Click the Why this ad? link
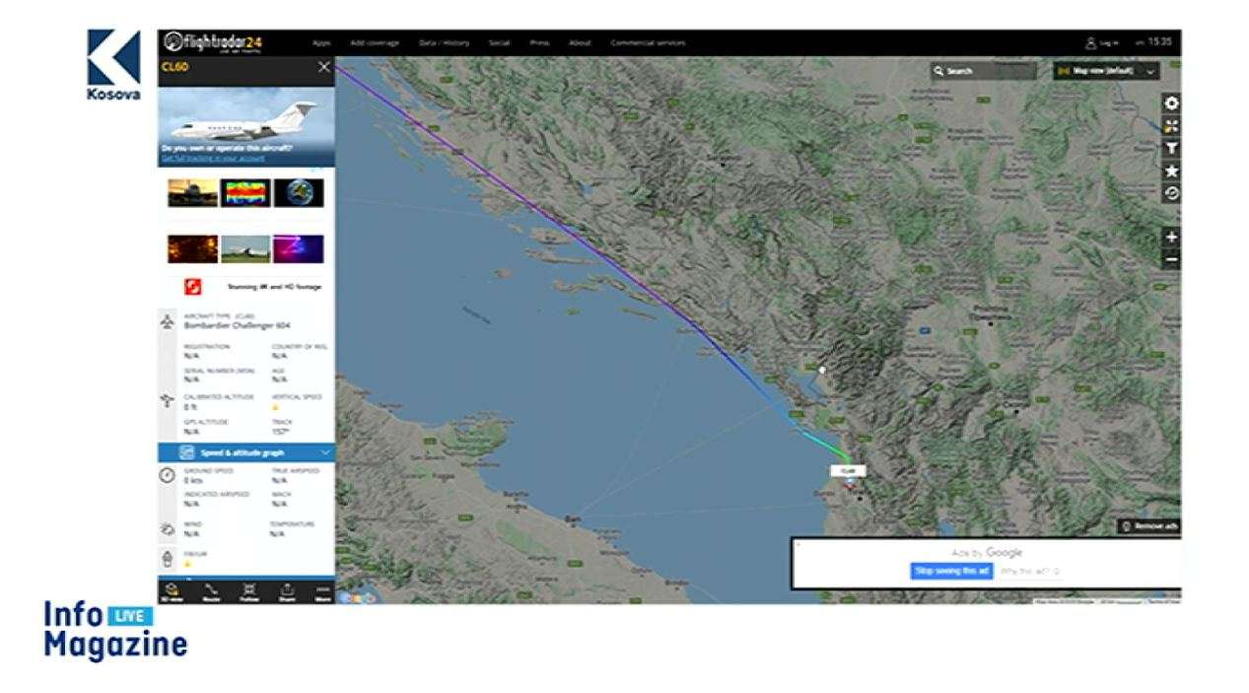Image resolution: width=1249 pixels, height=693 pixels. (1029, 571)
